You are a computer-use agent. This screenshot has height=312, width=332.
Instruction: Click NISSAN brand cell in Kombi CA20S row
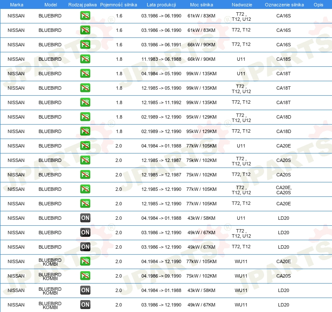pyautogui.click(x=16, y=276)
